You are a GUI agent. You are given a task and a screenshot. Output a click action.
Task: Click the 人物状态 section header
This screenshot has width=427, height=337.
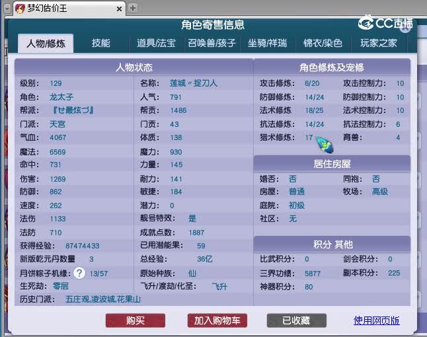pyautogui.click(x=134, y=67)
